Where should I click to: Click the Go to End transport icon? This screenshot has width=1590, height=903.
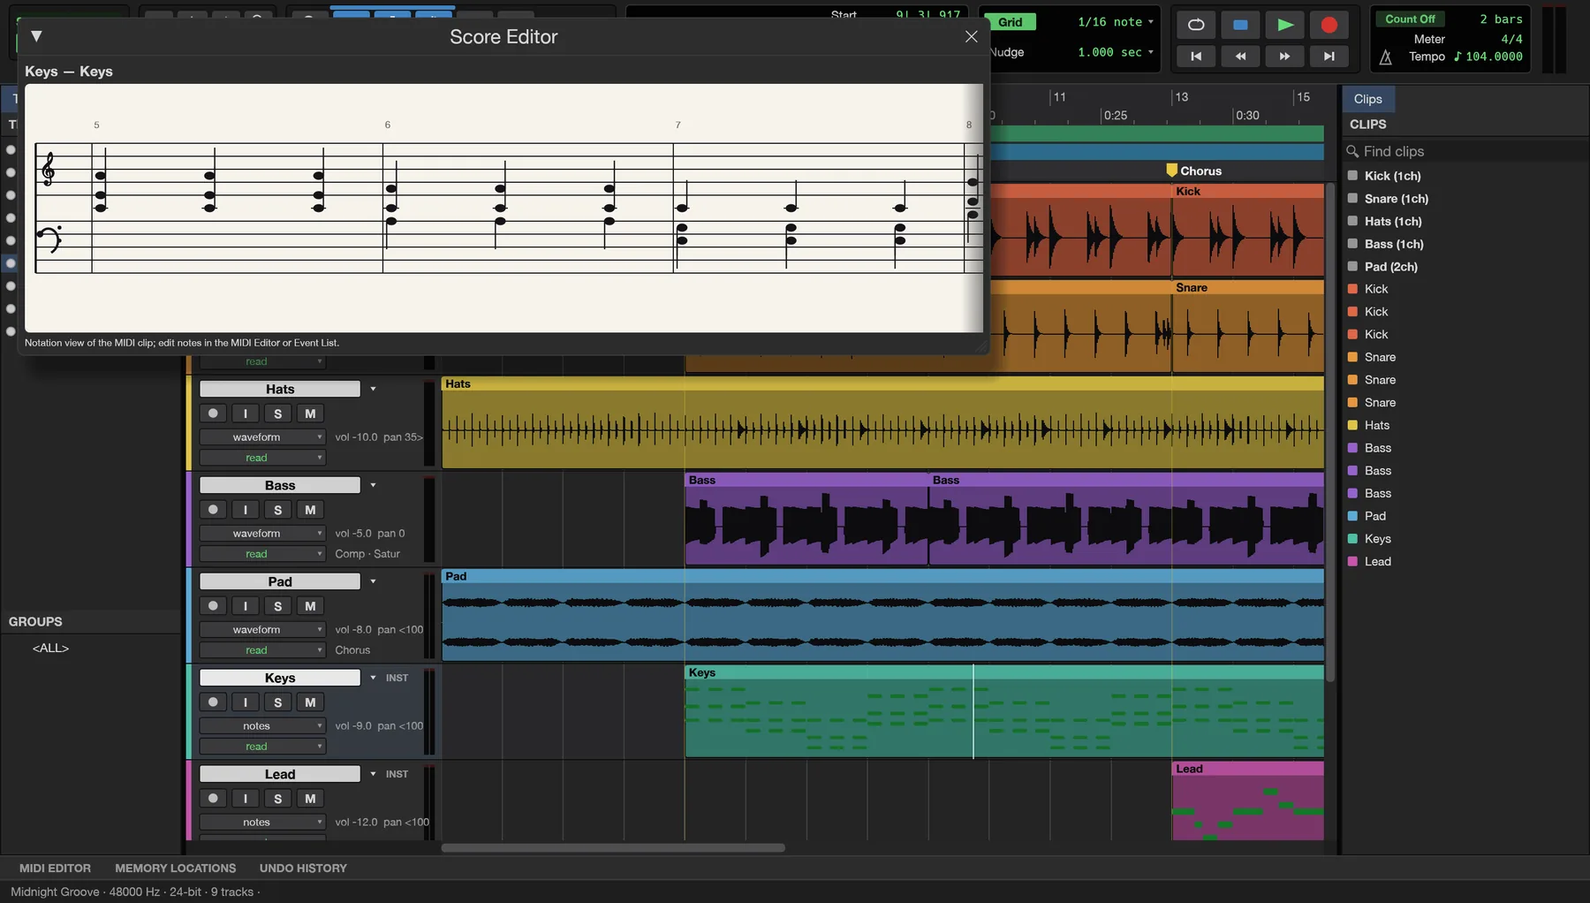pyautogui.click(x=1329, y=57)
